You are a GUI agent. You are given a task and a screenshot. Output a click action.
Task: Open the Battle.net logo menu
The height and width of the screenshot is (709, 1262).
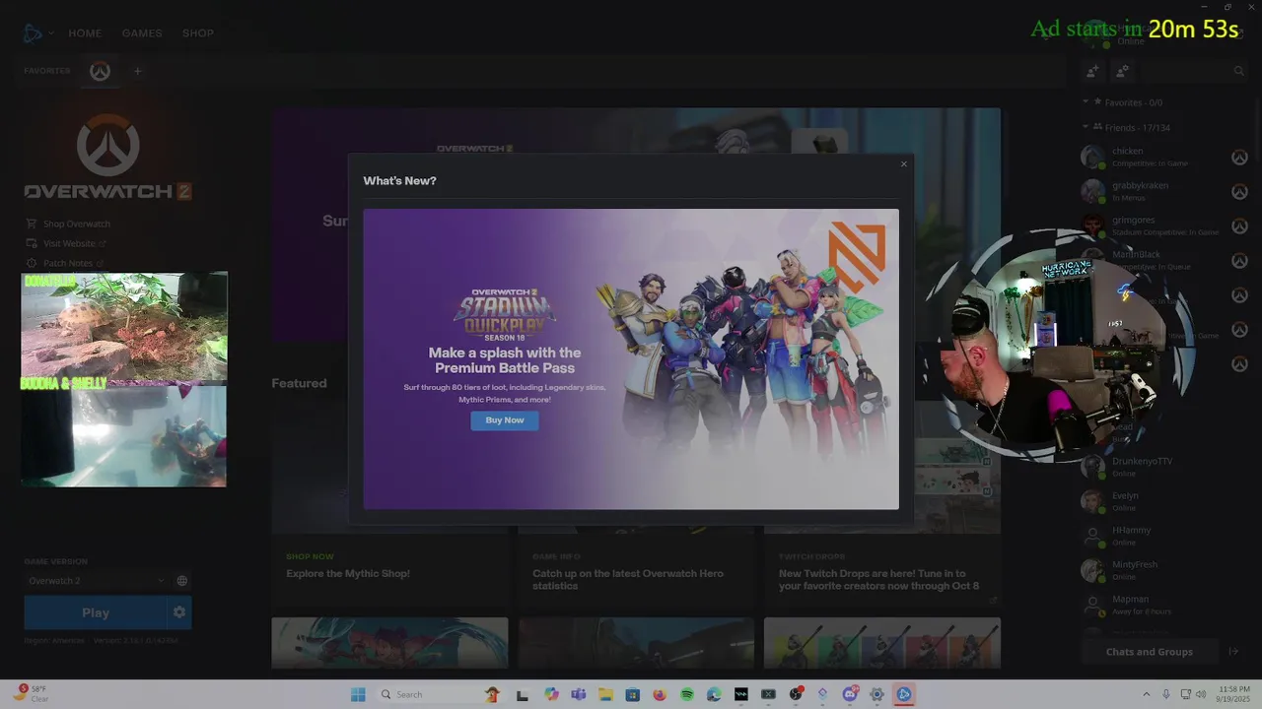[33, 33]
